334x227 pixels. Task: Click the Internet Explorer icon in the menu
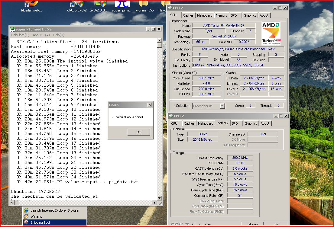pyautogui.click(x=26, y=210)
